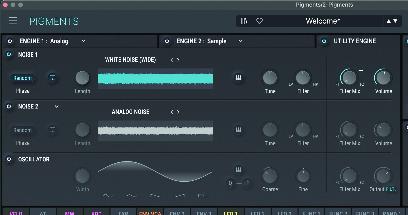Select the triangle wave shape icon
The image size is (408, 215).
[132, 196]
